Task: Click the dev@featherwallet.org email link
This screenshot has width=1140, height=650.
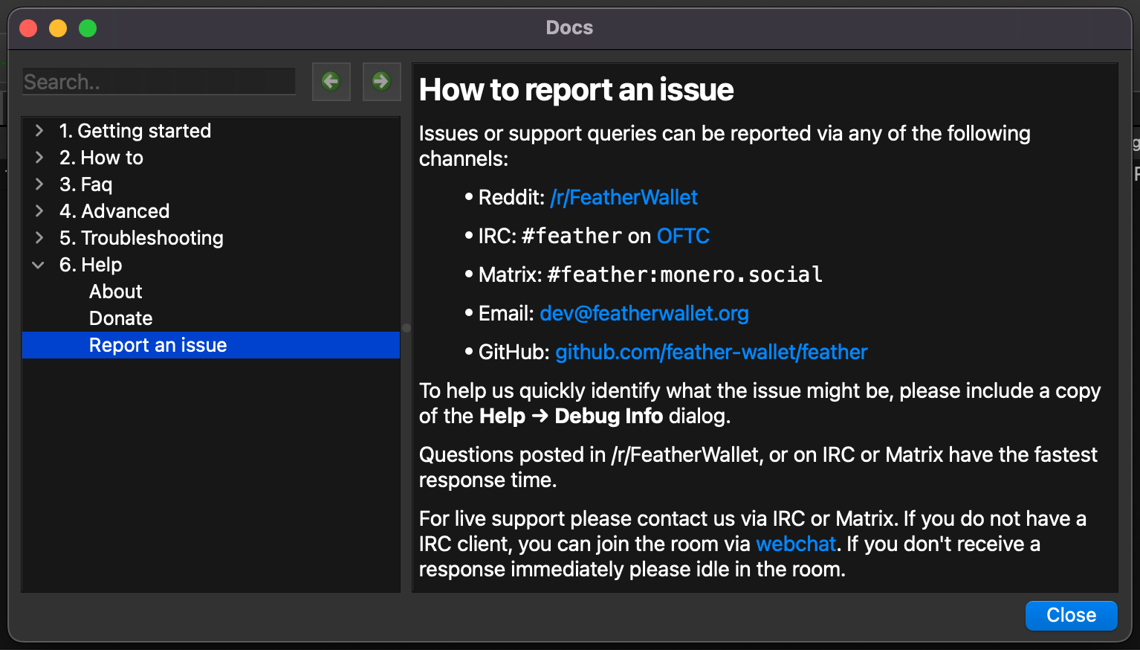Action: [644, 313]
